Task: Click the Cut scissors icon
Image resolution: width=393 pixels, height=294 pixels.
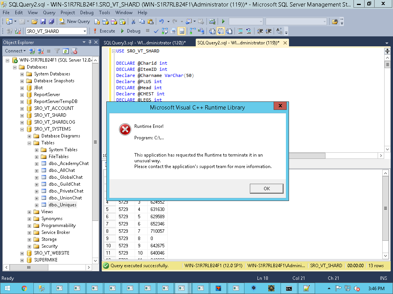Action: pyautogui.click(x=133, y=21)
